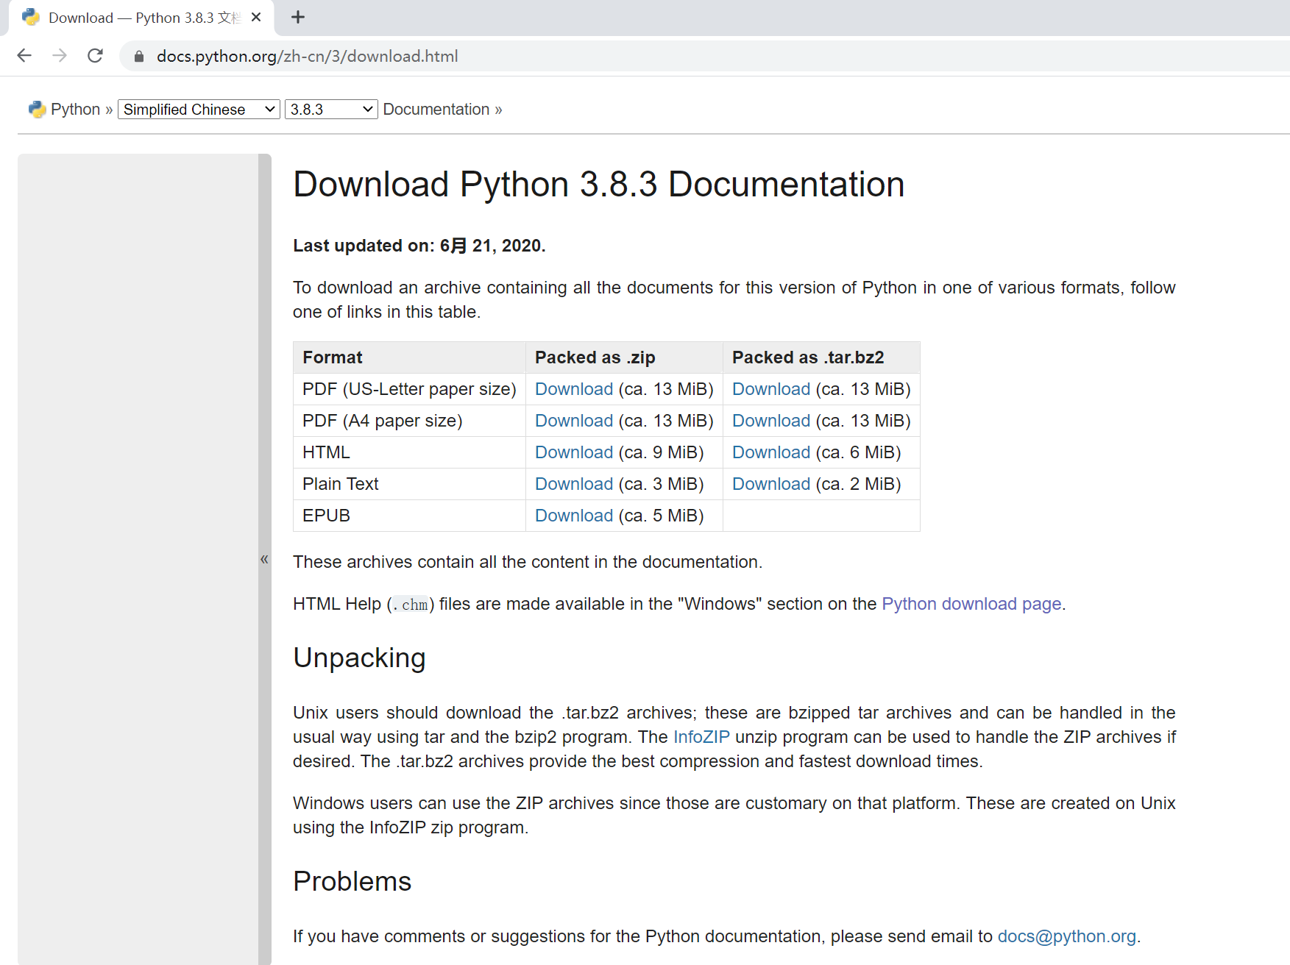This screenshot has height=965, width=1290.
Task: Download HTML docs as .tar.bz2
Action: click(771, 452)
